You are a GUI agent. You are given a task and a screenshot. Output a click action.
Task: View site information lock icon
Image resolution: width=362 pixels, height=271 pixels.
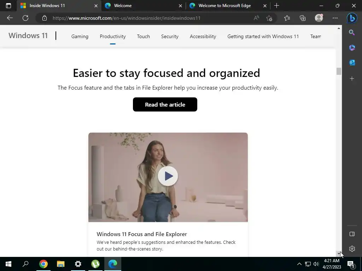pos(44,18)
